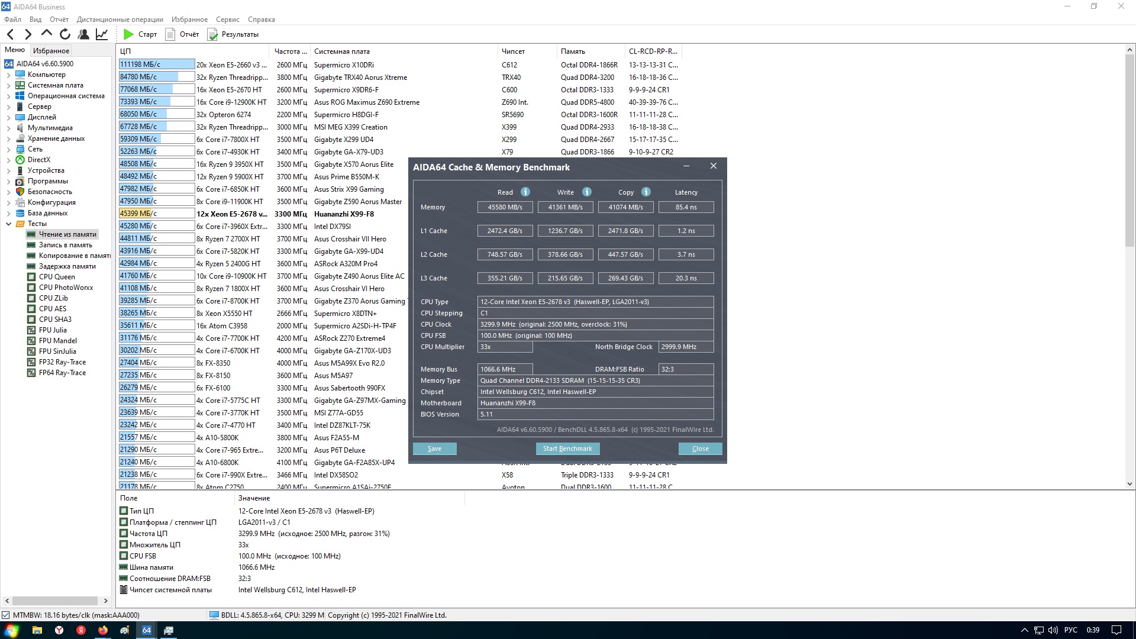Click the graph chart toolbar icon
1136x639 pixels.
pos(102,34)
